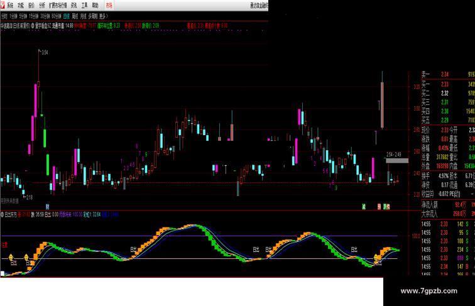Image resolution: width=475 pixels, height=306 pixels.
Task: Click the 3.54 high price label
Action: click(x=45, y=53)
